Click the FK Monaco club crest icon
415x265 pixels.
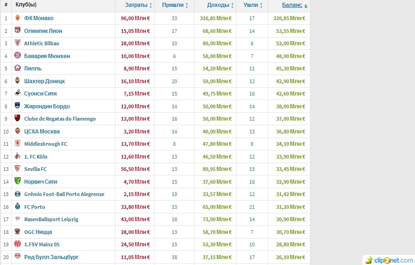17,18
